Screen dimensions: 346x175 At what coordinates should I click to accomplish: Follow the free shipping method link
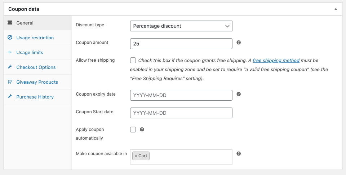click(x=276, y=61)
